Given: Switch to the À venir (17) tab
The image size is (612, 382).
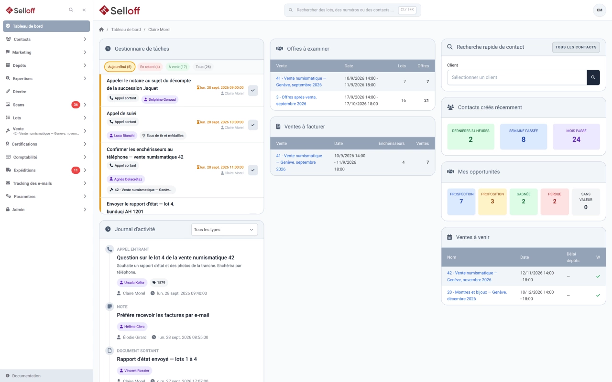Looking at the screenshot, I should coord(178,67).
